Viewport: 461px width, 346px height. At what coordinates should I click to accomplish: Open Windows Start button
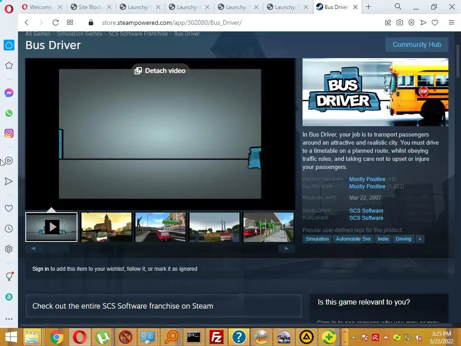pyautogui.click(x=11, y=337)
